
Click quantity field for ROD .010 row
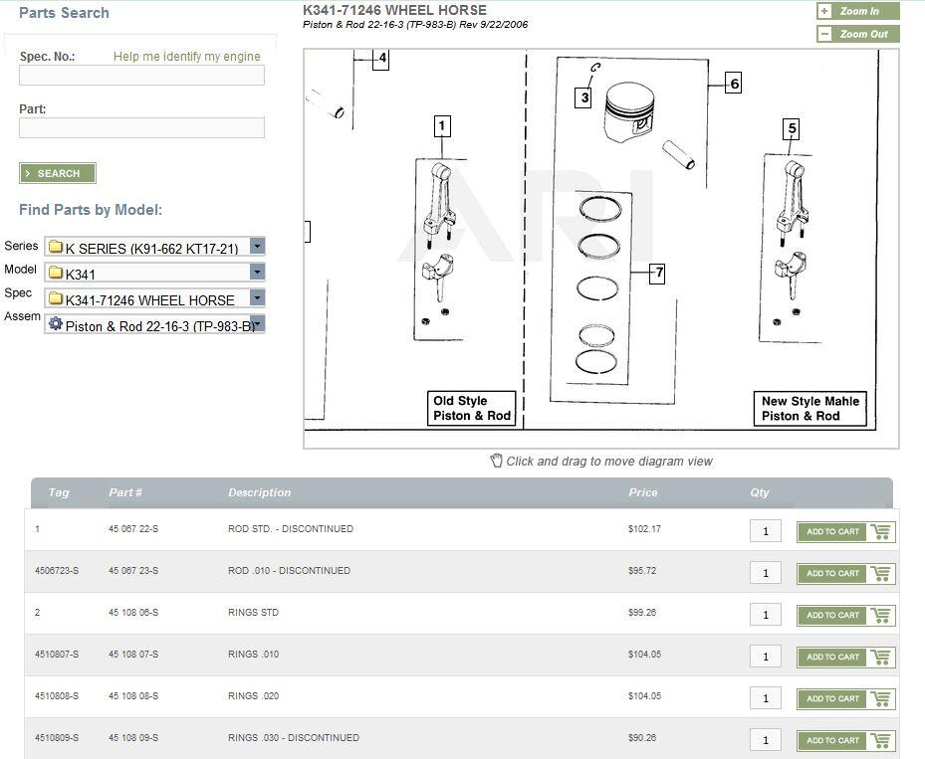pyautogui.click(x=766, y=573)
